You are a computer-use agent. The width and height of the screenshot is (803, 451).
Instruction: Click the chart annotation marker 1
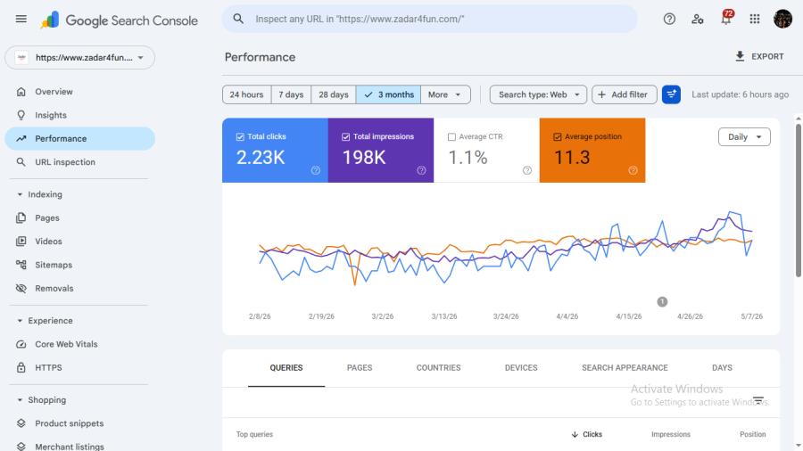662,301
